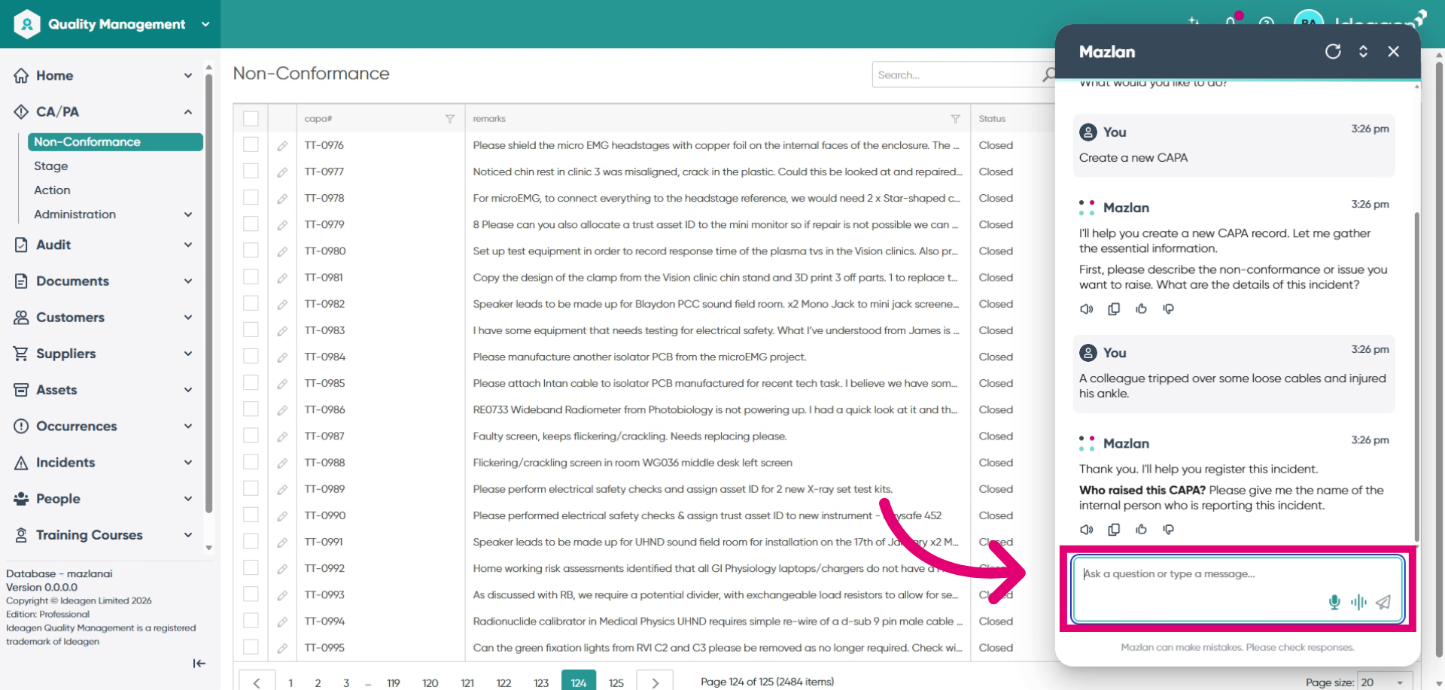
Task: Copy Mazlan's 'Who raised this CAPA' reply
Action: (x=1114, y=529)
